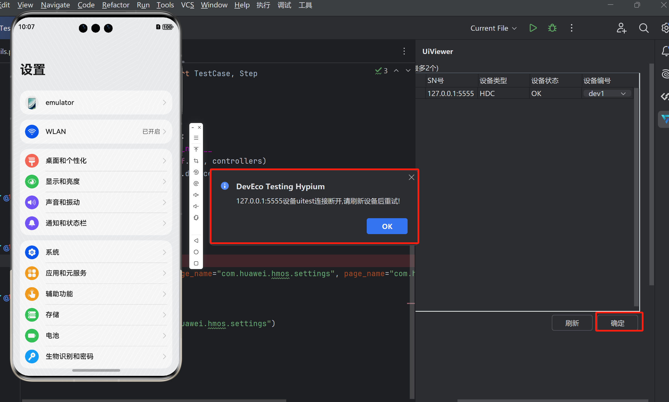Screen dimensions: 669x402
Task: Open the Help menu
Action: (242, 5)
